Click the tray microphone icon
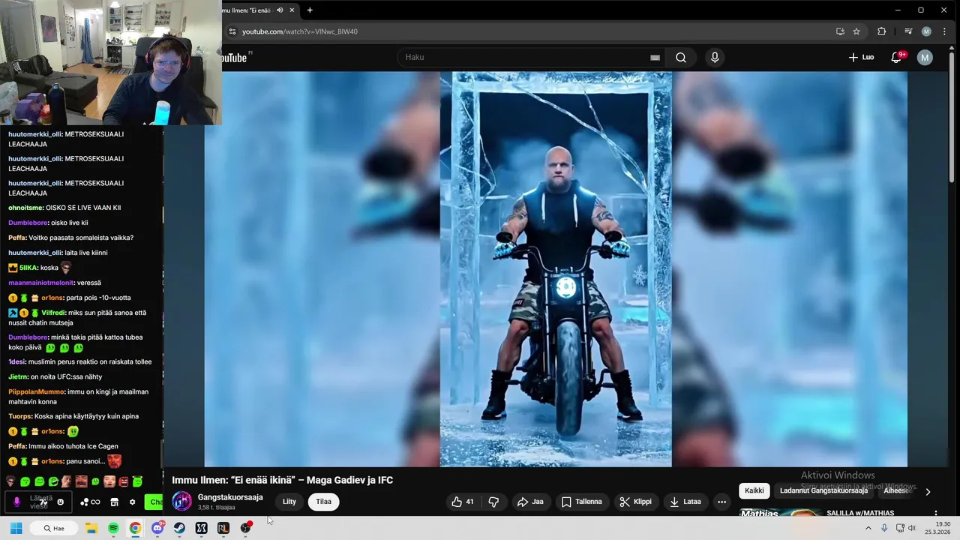The height and width of the screenshot is (540, 960). pos(884,528)
